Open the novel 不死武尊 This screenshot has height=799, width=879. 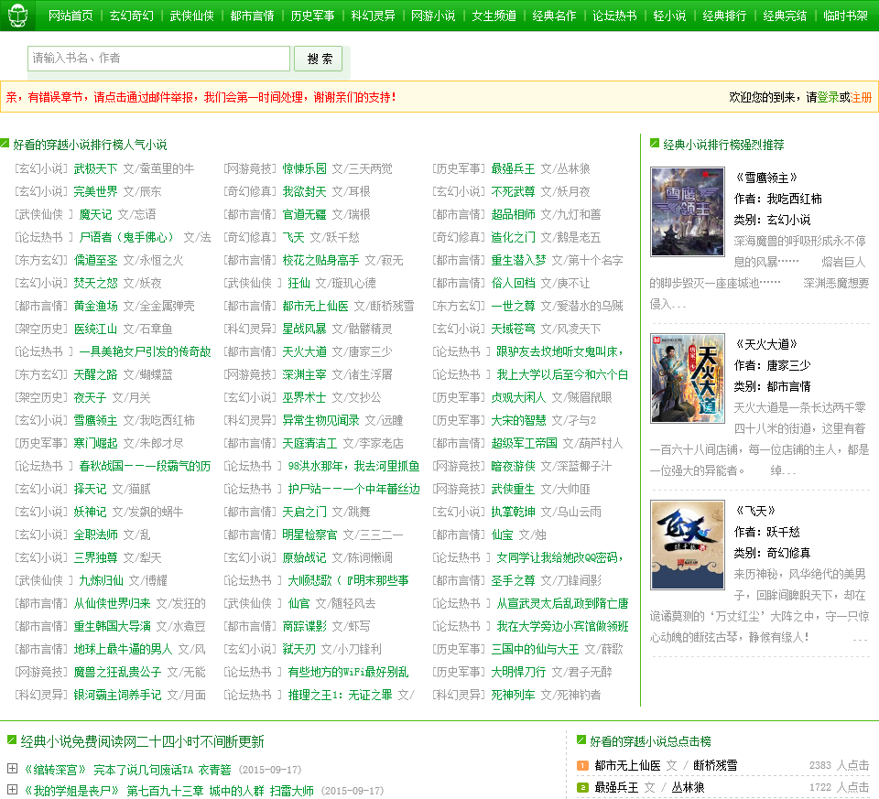[513, 191]
